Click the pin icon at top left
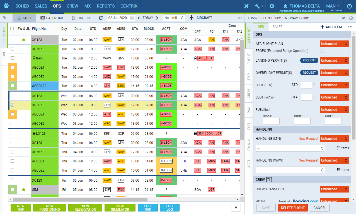Screen dimensions: 356x214 tap(4, 18)
